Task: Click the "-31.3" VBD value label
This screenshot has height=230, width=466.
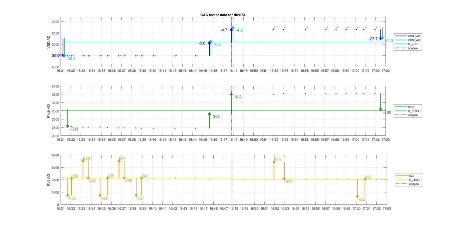Action: click(389, 40)
